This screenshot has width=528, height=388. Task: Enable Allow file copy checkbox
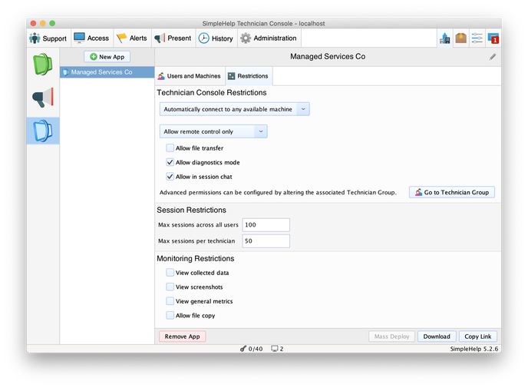pyautogui.click(x=170, y=315)
